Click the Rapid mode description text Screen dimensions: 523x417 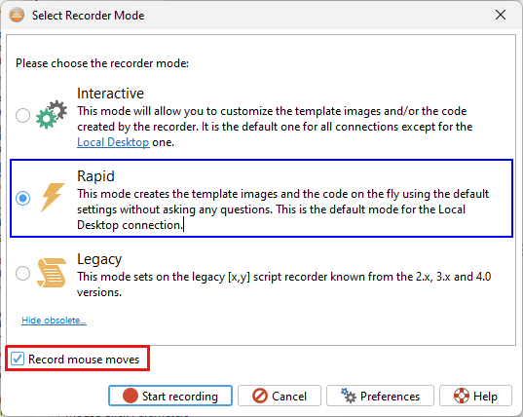tap(282, 209)
